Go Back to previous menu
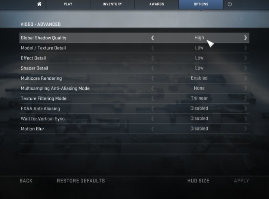 pos(26,181)
